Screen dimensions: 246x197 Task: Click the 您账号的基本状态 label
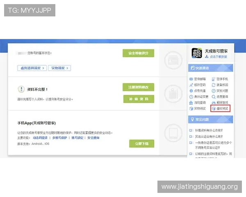point(39,53)
